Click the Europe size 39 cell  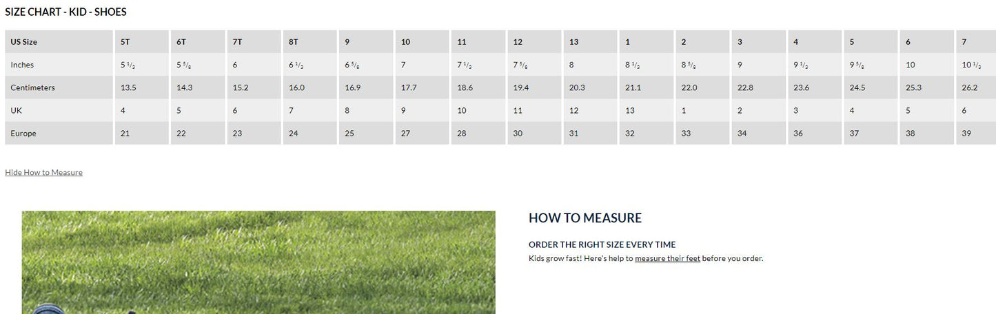966,134
